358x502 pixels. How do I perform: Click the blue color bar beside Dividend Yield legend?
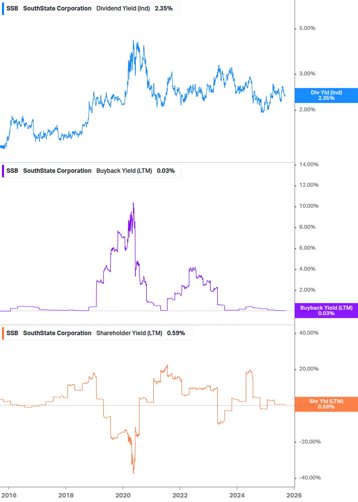(x=3, y=8)
